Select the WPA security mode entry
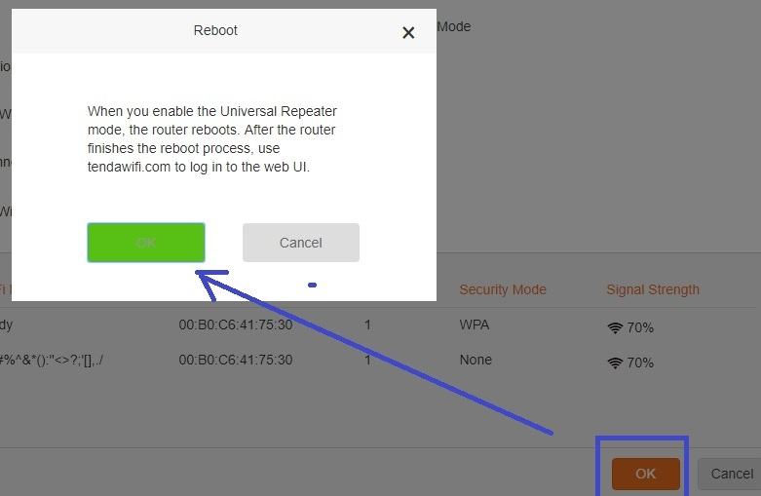The height and width of the screenshot is (496, 761). click(475, 324)
